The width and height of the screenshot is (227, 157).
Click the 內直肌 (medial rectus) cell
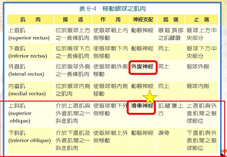point(27,90)
